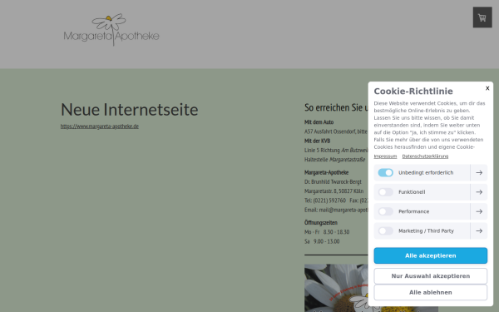Expand Funktionell details arrow
The height and width of the screenshot is (312, 499).
click(479, 192)
